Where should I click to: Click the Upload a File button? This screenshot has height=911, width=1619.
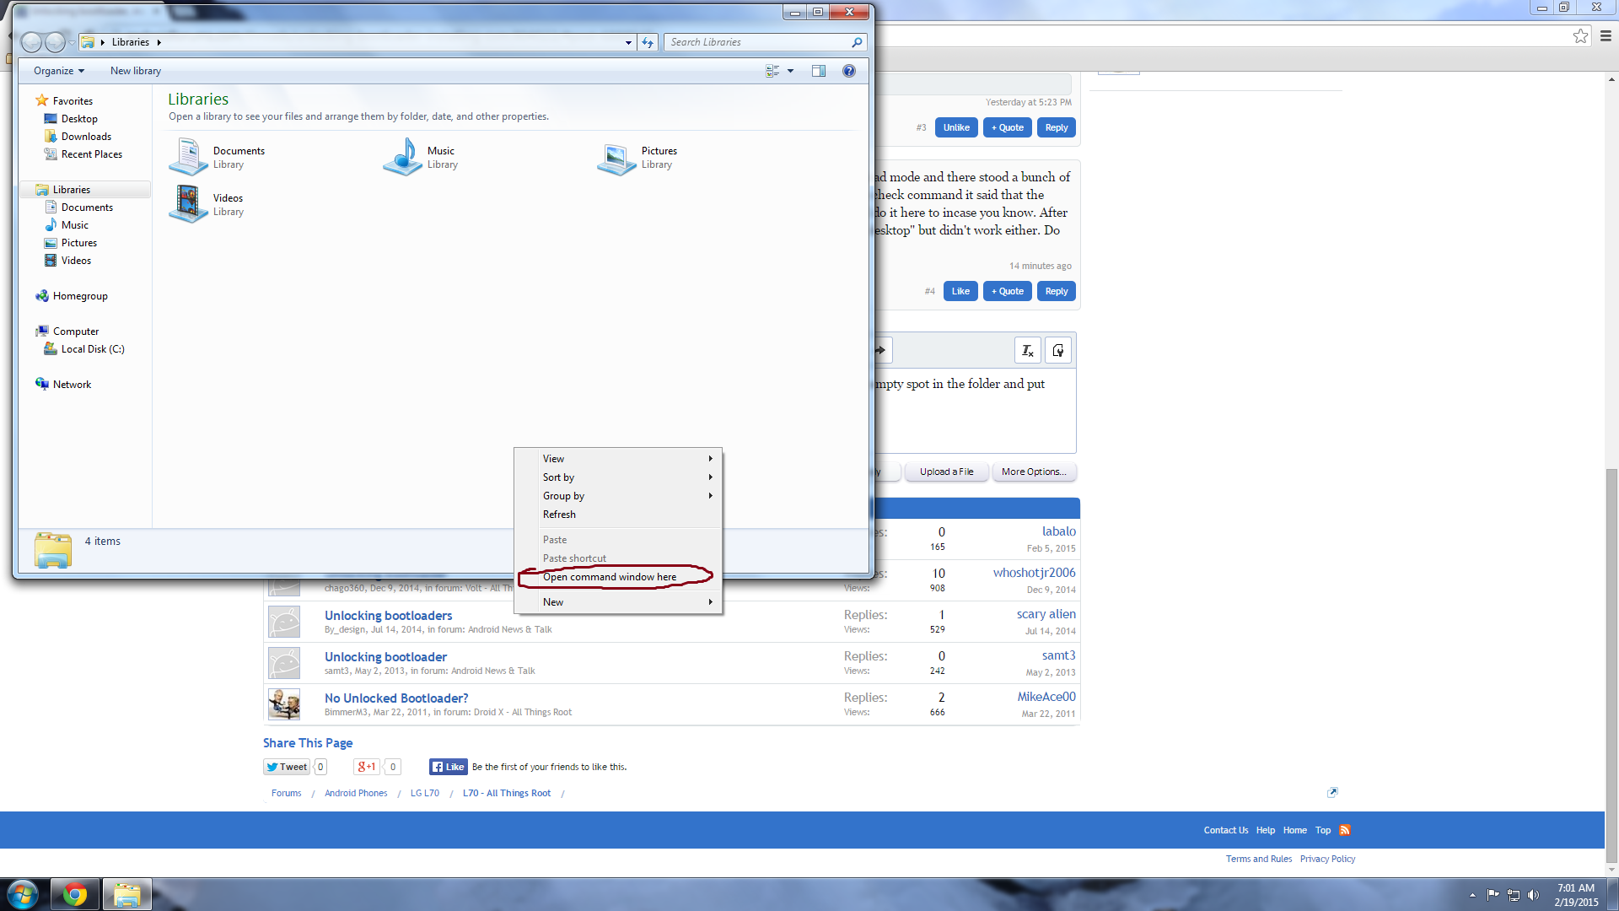pos(946,472)
